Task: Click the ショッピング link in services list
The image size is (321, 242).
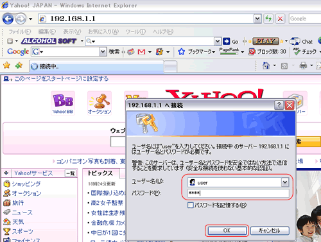Action: pyautogui.click(x=26, y=184)
